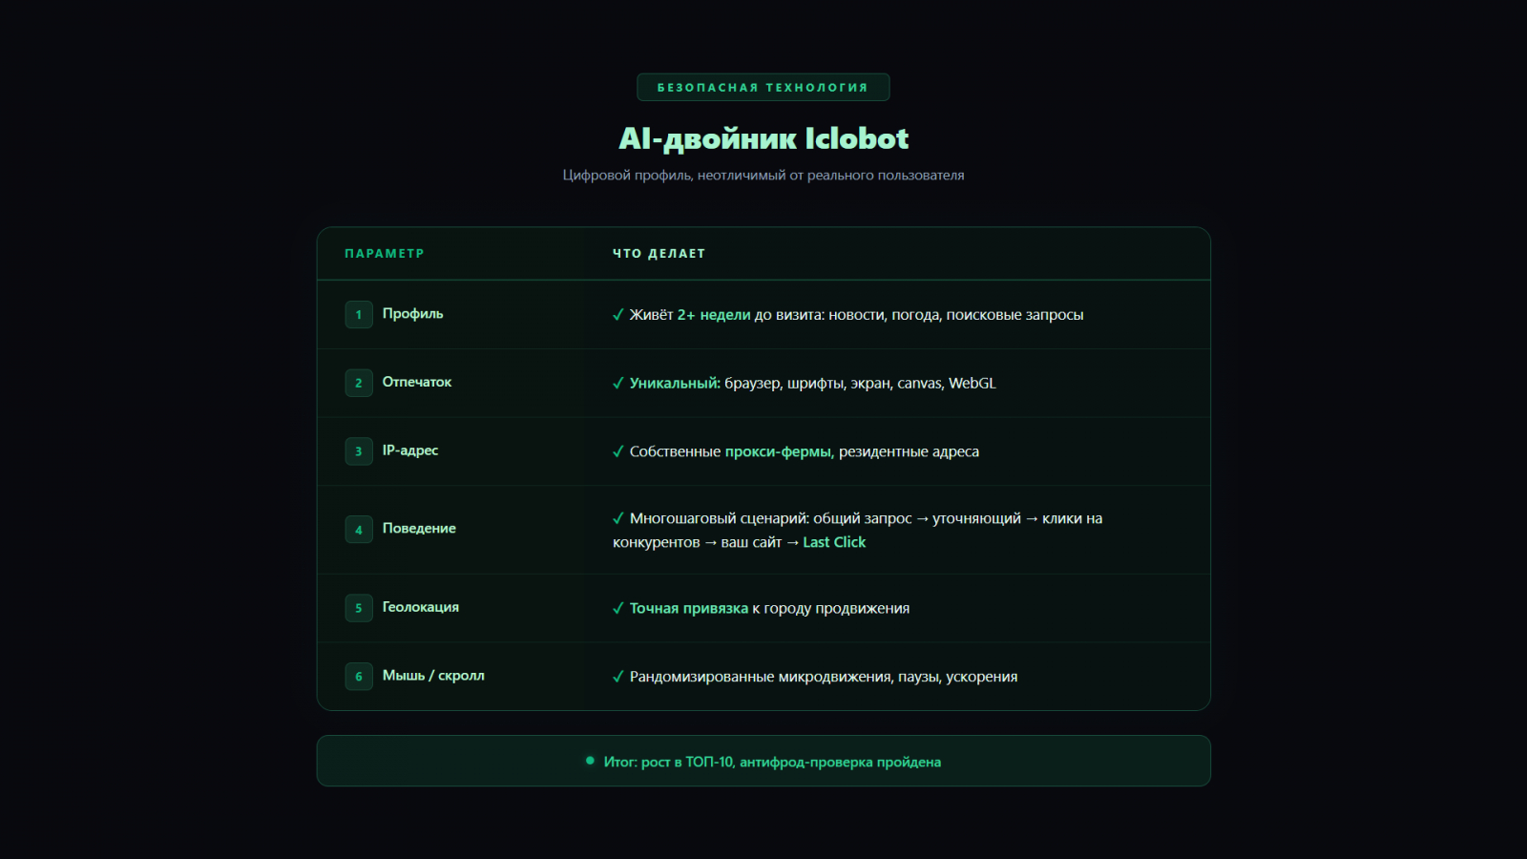Click the highlighted "2+ недели" text

point(714,315)
